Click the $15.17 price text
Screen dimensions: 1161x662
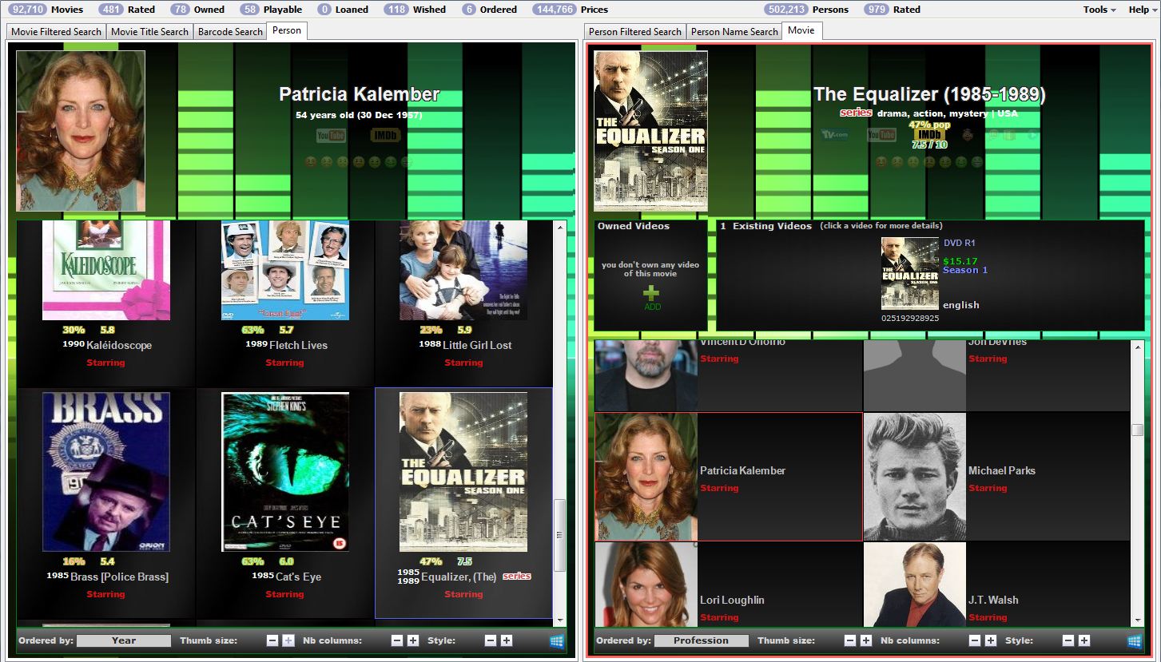click(x=960, y=261)
